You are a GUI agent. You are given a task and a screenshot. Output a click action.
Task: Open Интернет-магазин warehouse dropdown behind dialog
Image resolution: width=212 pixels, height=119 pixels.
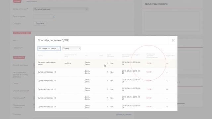tap(61, 9)
